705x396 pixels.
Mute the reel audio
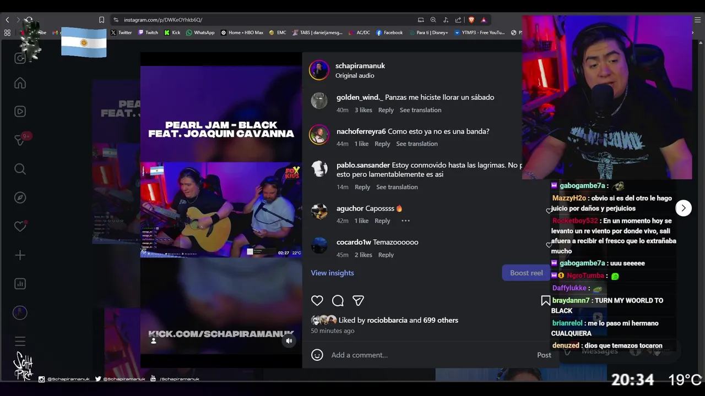(289, 340)
